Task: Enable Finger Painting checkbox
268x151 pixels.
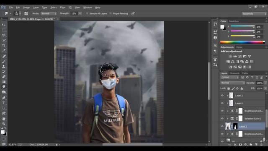Action: tap(111, 13)
